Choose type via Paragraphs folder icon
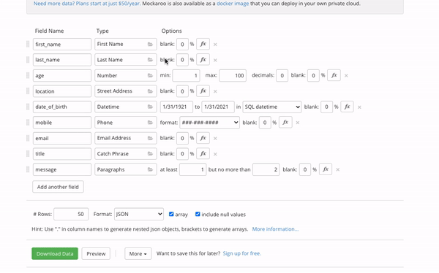The height and width of the screenshot is (273, 439). pyautogui.click(x=150, y=169)
